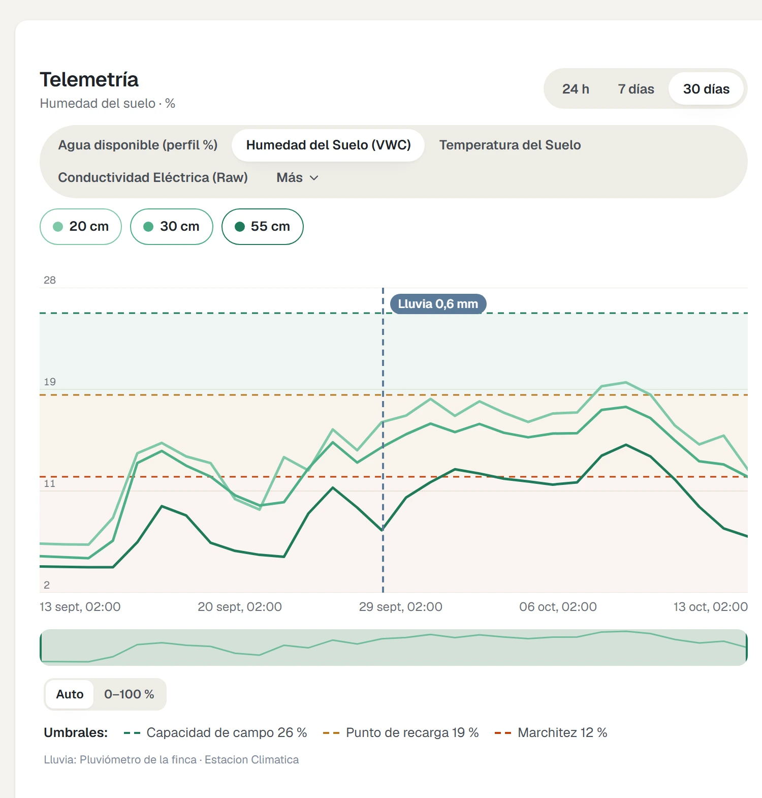Switch to Conductividad Eléctrica (Raw)

tap(153, 177)
